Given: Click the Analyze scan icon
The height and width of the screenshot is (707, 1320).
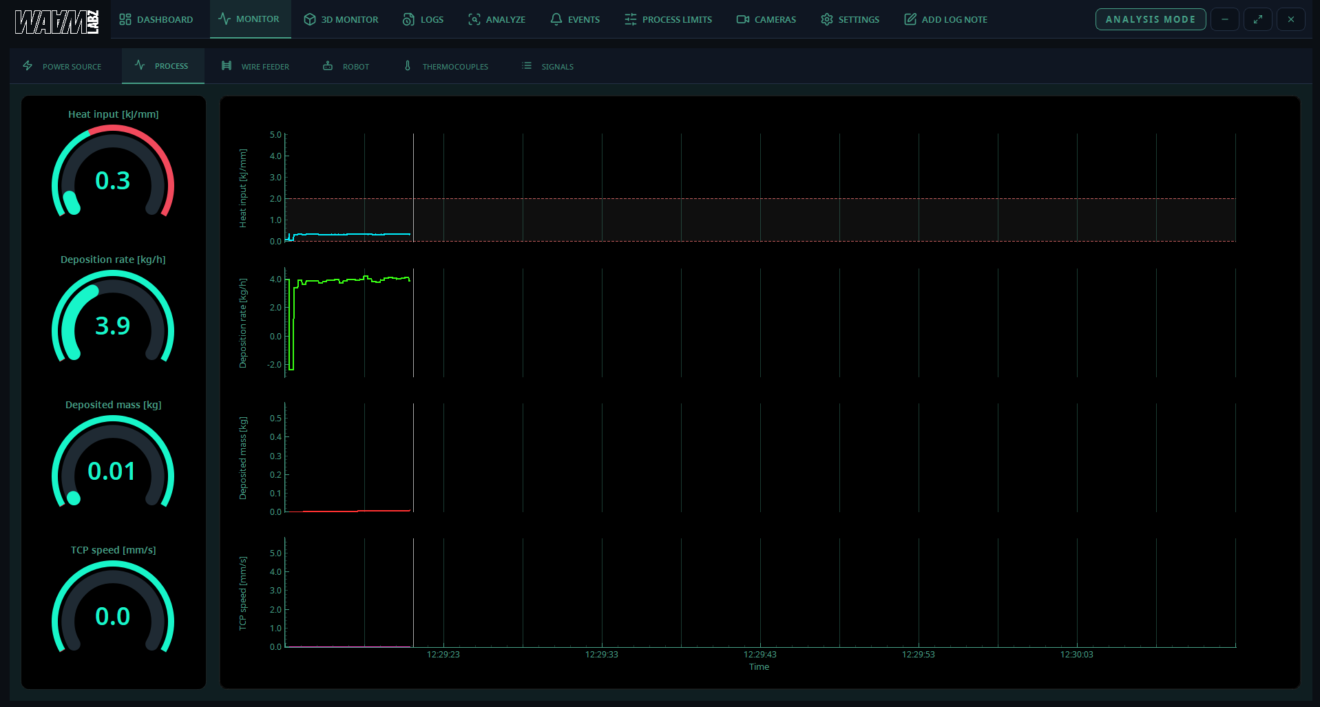Looking at the screenshot, I should (x=474, y=19).
